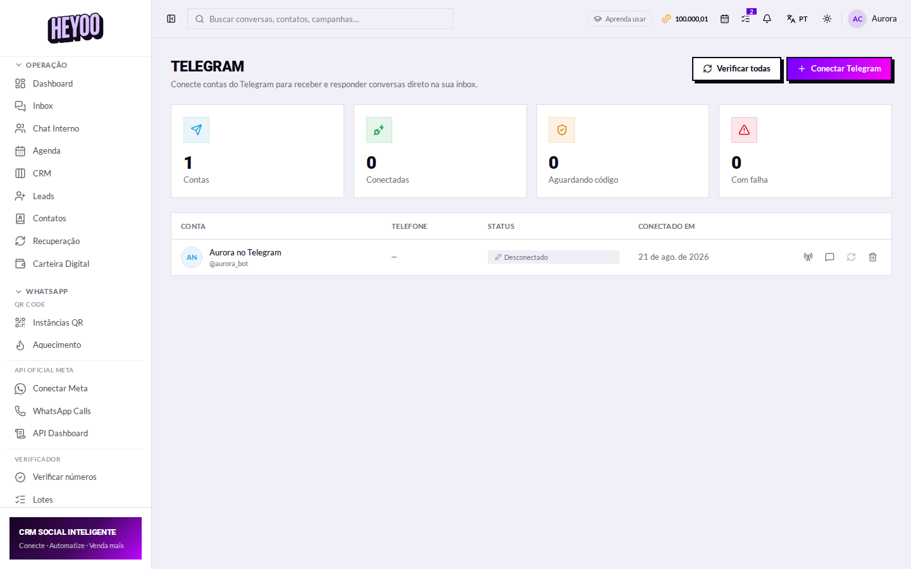This screenshot has height=569, width=911.
Task: Click the Aquecimento flame icon
Action: pos(20,345)
